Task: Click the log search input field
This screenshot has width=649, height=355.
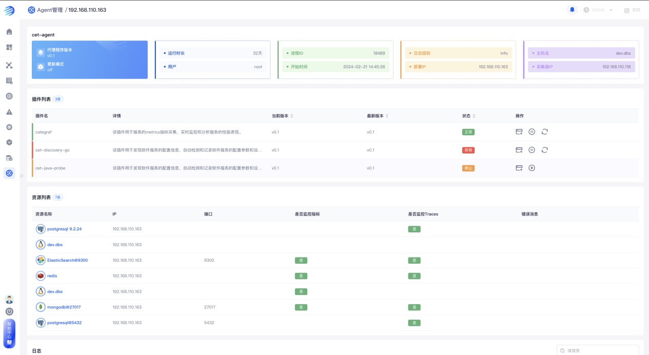Action: click(x=600, y=350)
